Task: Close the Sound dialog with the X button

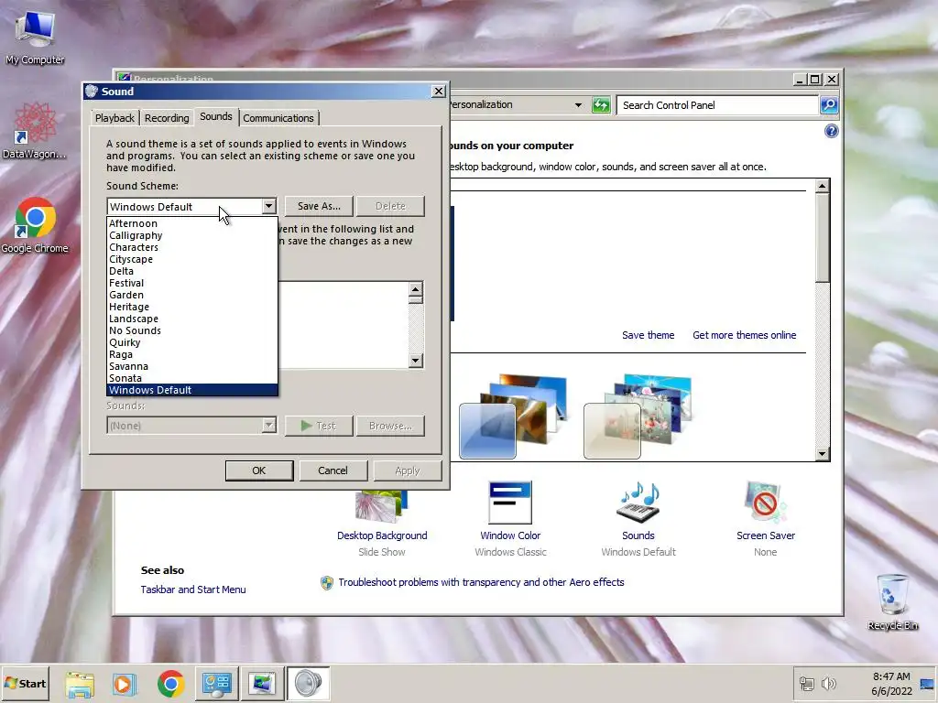Action: (439, 91)
